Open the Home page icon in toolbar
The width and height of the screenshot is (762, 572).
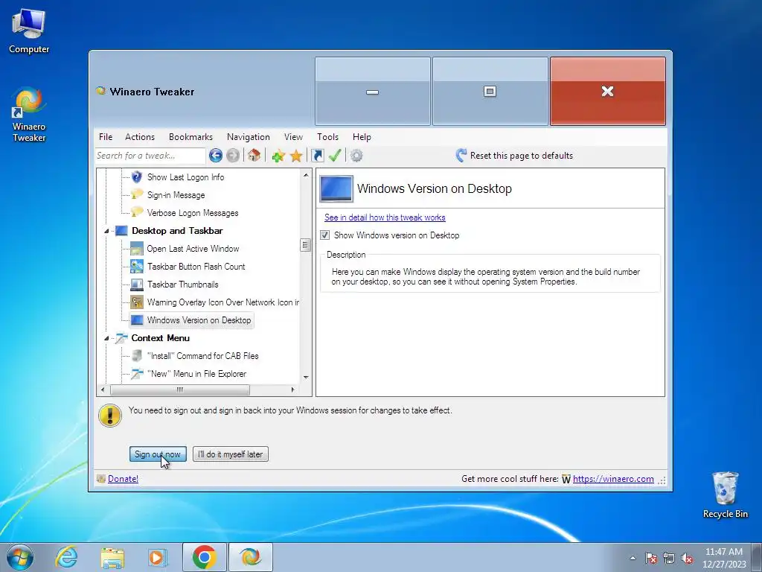pyautogui.click(x=254, y=156)
